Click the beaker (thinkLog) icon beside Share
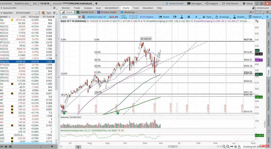This screenshot has width=271, height=149. coord(182,17)
